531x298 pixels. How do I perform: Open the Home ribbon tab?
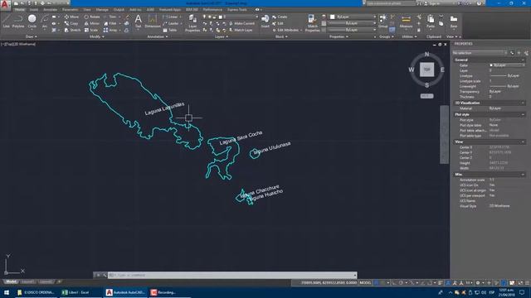(x=20, y=10)
